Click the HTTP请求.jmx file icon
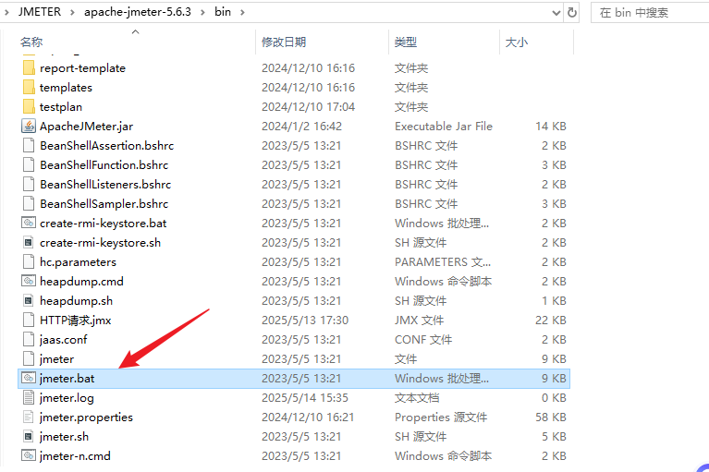Viewport: 709px width, 472px height. tap(29, 321)
